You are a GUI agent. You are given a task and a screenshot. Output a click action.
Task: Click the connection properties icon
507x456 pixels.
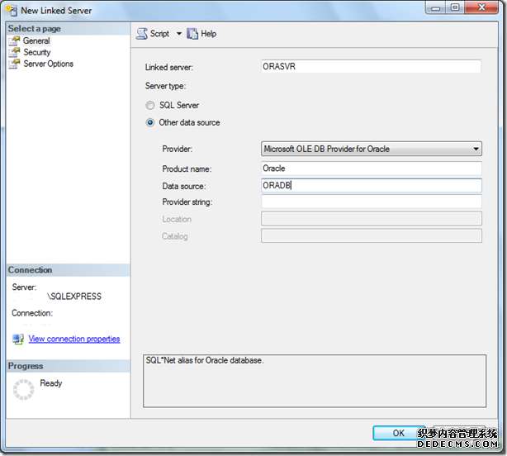click(17, 339)
